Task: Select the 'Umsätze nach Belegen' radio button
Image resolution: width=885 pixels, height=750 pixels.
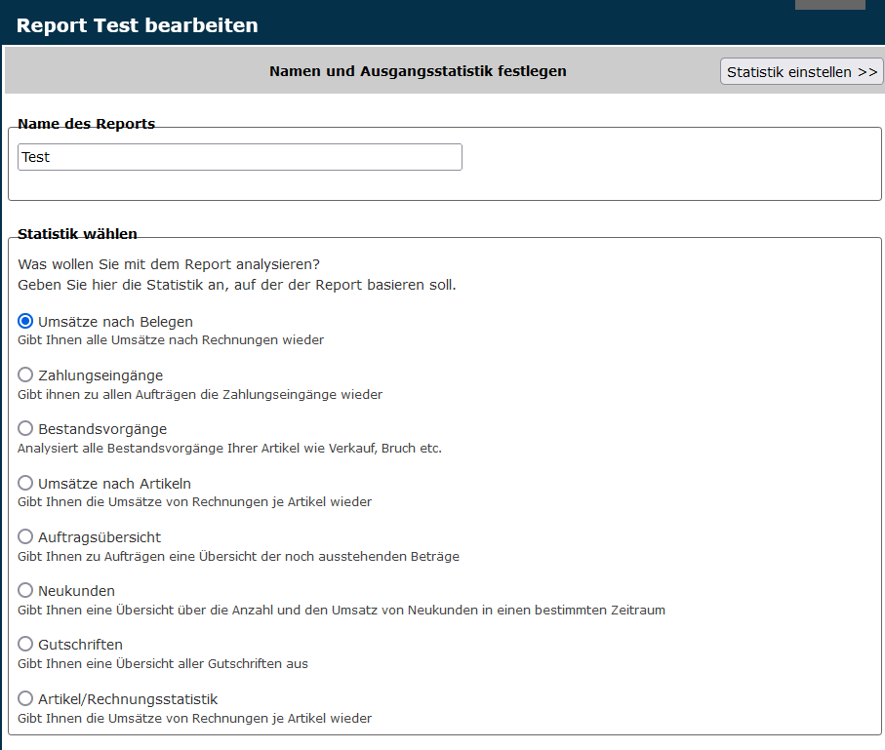Action: pyautogui.click(x=25, y=321)
